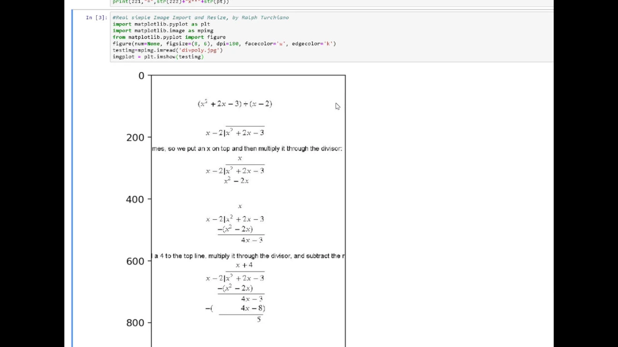Viewport: 618px width, 347px height.
Task: Place cursor in 'import matplotlib.pyplot as plt' line
Action: tap(161, 24)
